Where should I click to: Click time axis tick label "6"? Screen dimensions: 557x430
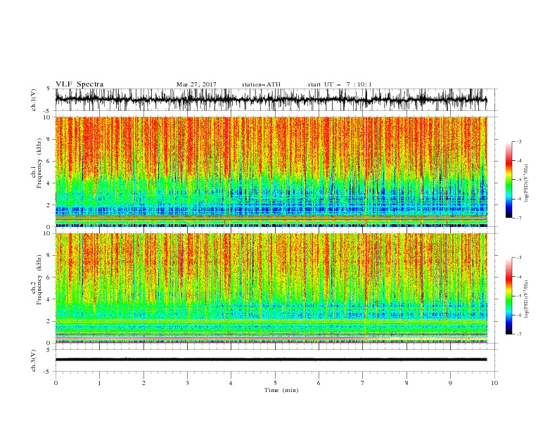pyautogui.click(x=319, y=383)
